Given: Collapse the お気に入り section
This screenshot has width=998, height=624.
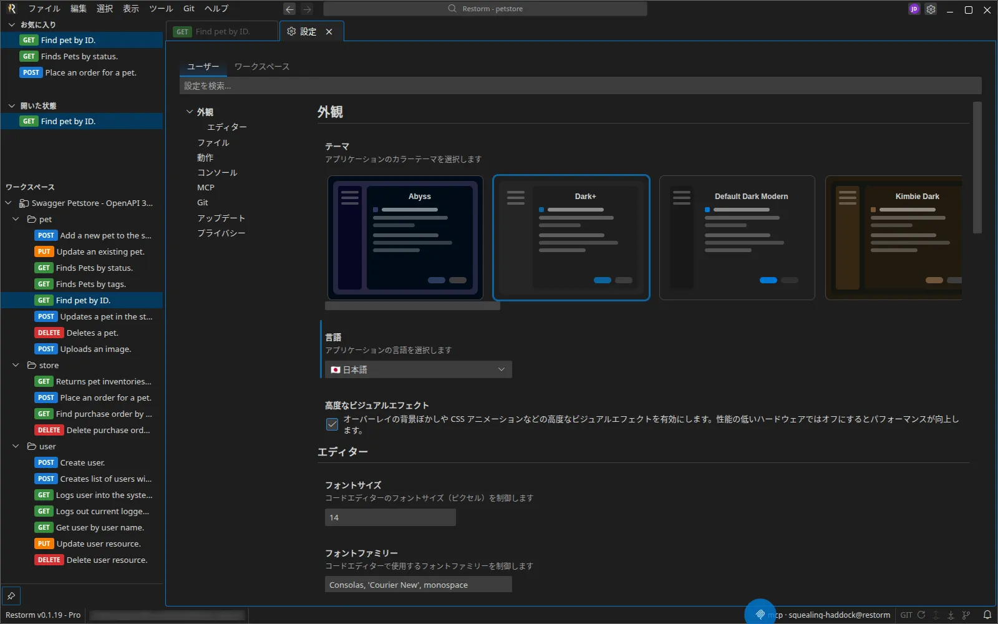Looking at the screenshot, I should click(11, 24).
